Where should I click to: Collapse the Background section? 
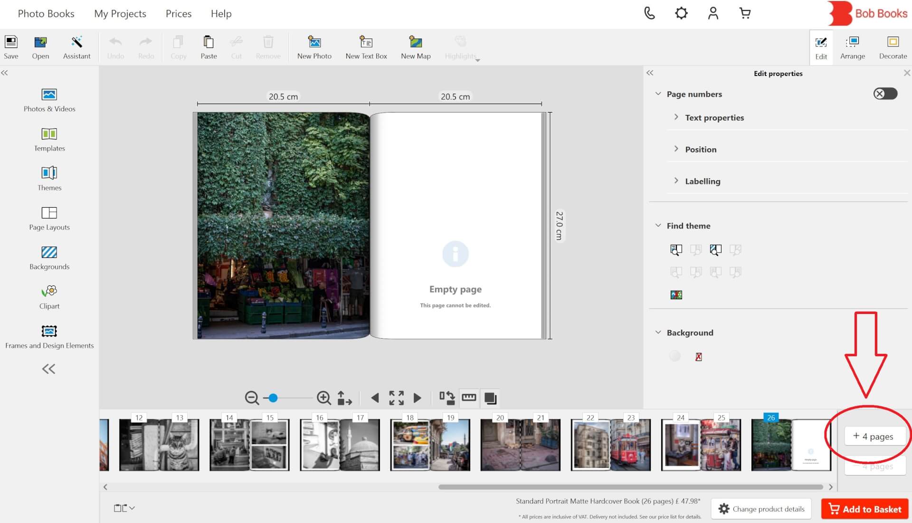click(658, 333)
